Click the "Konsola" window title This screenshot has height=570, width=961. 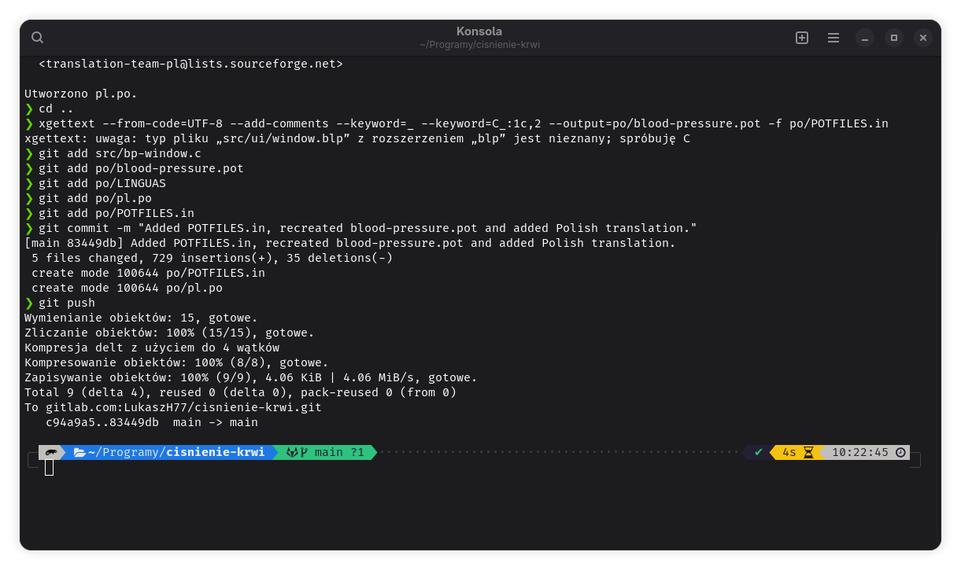tap(479, 31)
